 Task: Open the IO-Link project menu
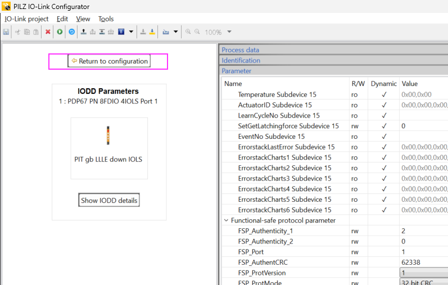[26, 19]
